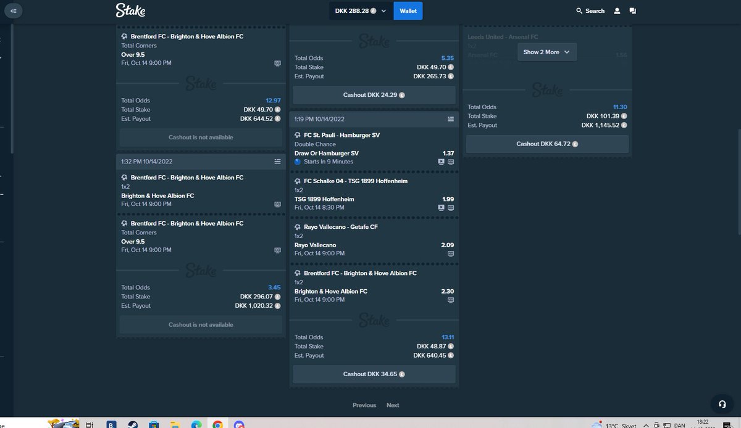This screenshot has height=428, width=741.
Task: Open match tracker for FC St. Pauli match
Action: coord(451,162)
